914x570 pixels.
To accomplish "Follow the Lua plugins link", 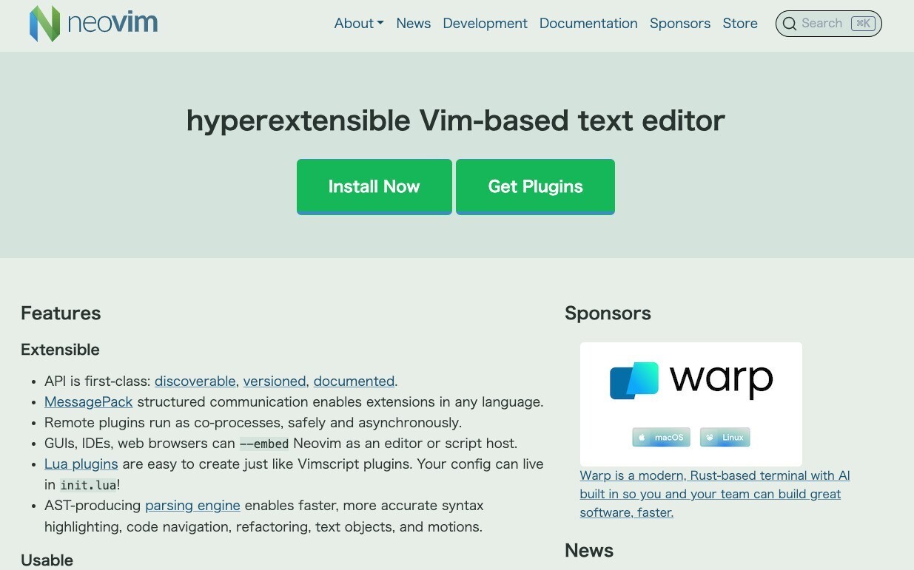I will point(81,464).
